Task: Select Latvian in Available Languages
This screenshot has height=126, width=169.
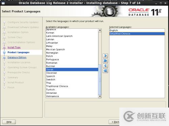Action: 72,39
